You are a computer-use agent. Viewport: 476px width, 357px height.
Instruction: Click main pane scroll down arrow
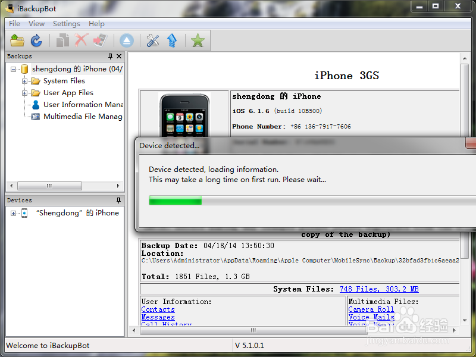coord(465,321)
